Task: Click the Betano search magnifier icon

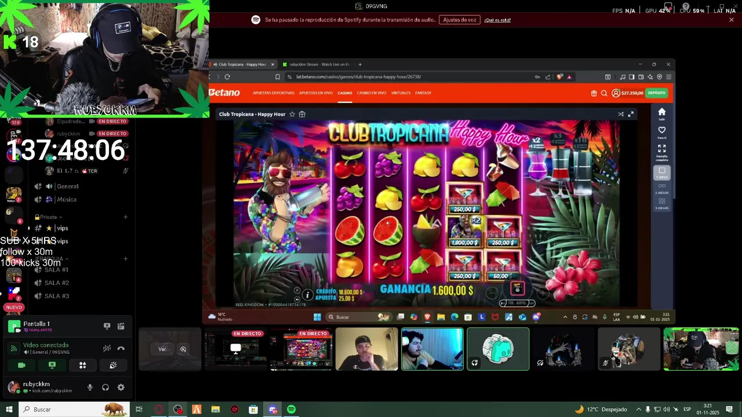Action: [x=604, y=93]
